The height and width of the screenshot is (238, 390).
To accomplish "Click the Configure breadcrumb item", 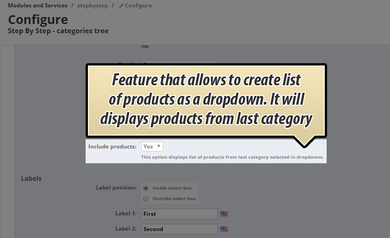I will point(138,6).
